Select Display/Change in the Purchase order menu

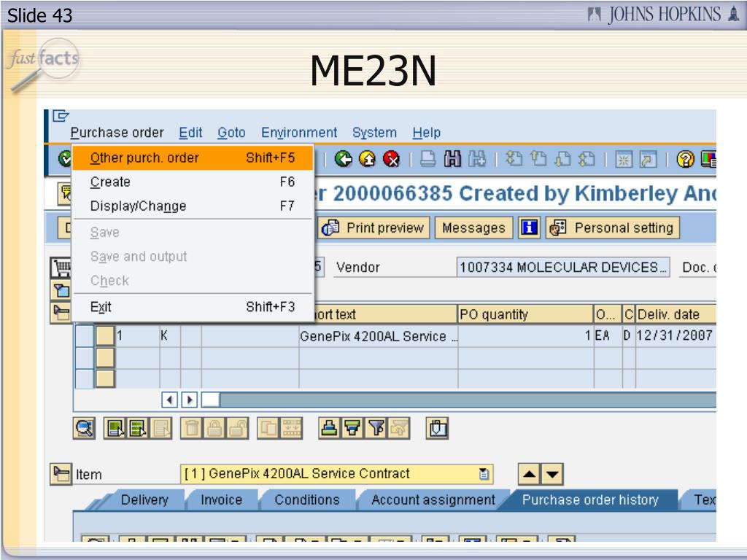coord(138,206)
